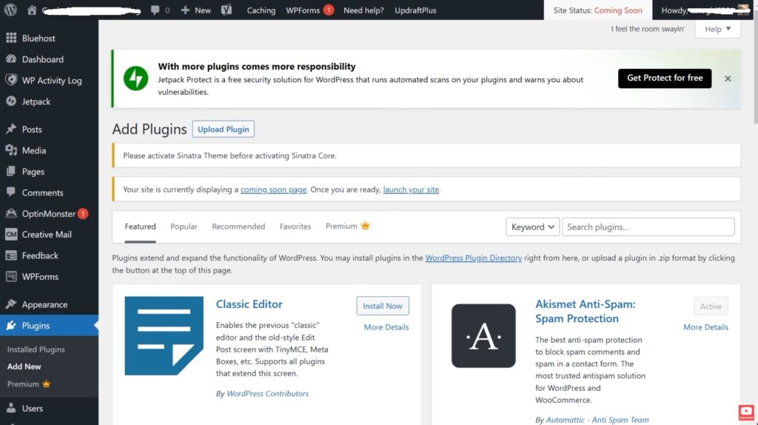Click the Media sidebar icon

pos(11,150)
